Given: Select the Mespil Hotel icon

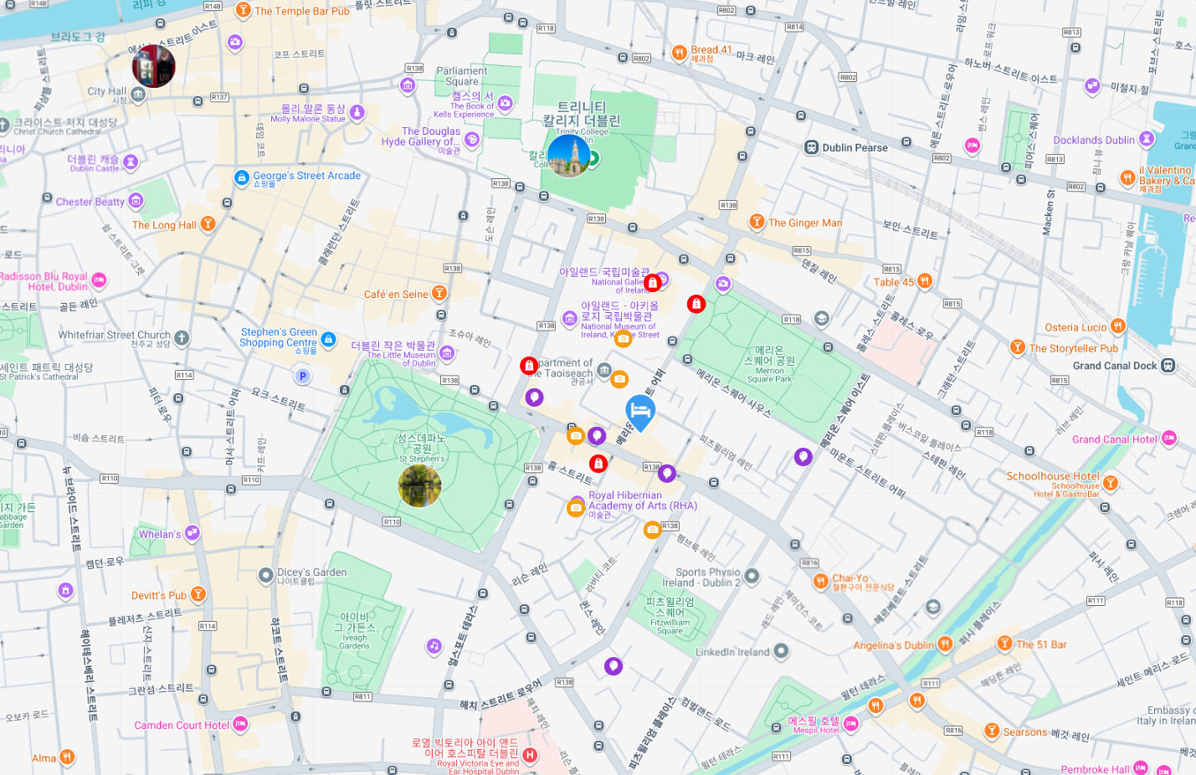Looking at the screenshot, I should pyautogui.click(x=852, y=724).
